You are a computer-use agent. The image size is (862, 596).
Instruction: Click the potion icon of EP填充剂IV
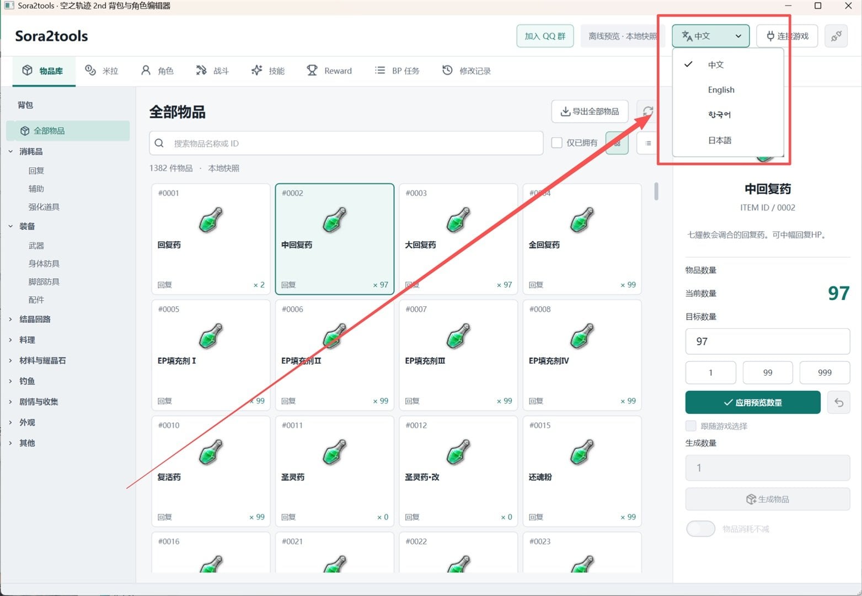[x=582, y=336]
